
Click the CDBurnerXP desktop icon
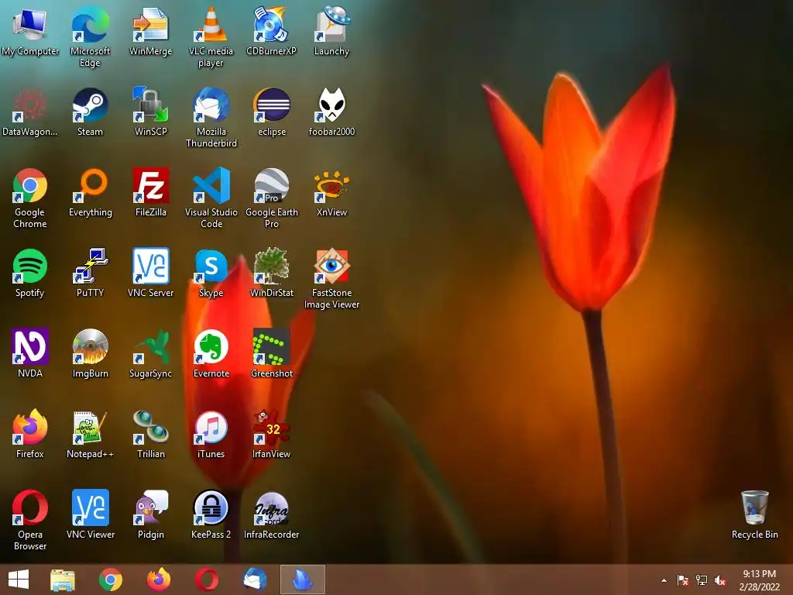tap(272, 31)
